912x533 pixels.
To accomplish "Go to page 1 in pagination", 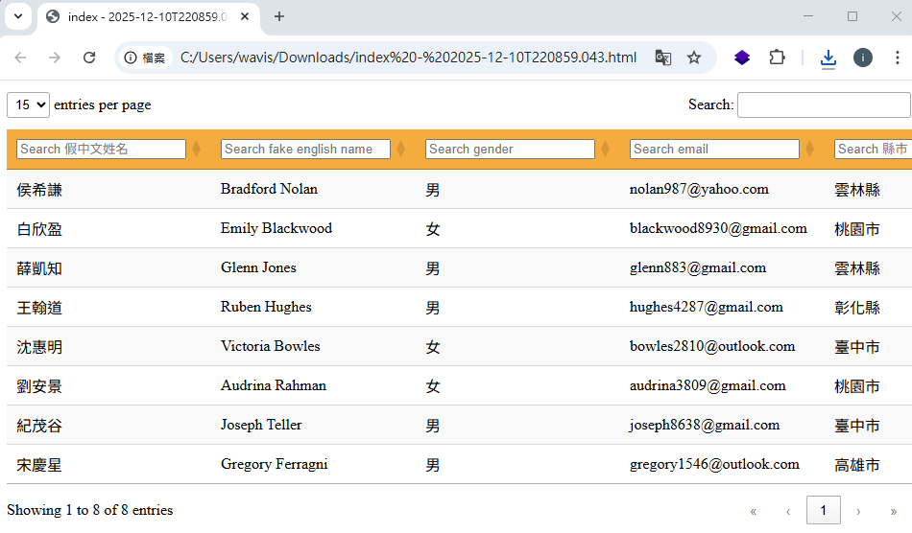I will tap(823, 511).
